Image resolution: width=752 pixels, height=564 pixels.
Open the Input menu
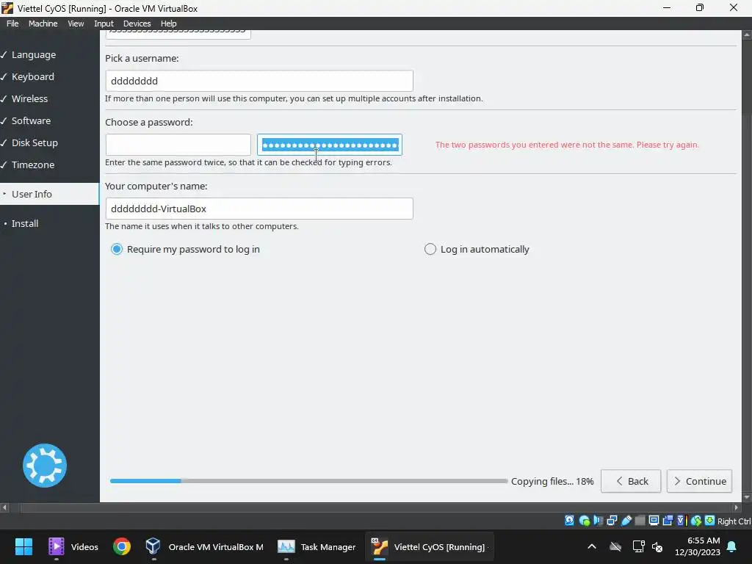(104, 23)
